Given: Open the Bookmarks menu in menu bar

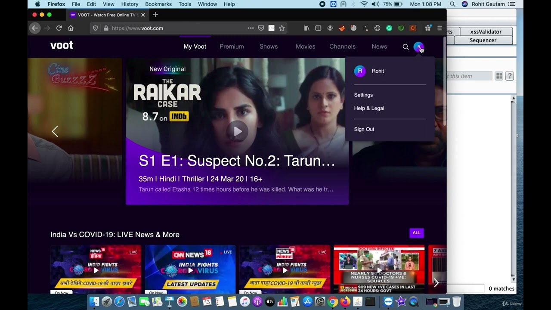Looking at the screenshot, I should click(158, 4).
